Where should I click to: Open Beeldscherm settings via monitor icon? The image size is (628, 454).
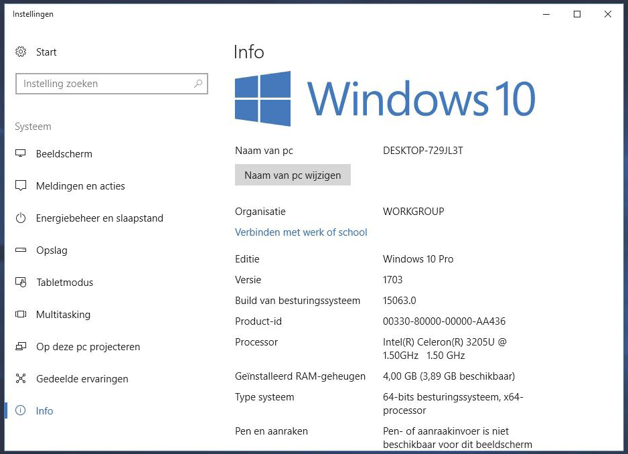click(21, 153)
